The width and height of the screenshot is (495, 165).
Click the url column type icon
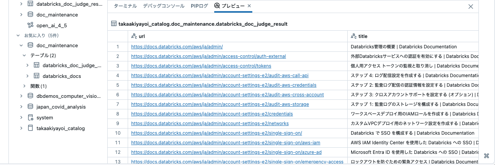pyautogui.click(x=134, y=36)
